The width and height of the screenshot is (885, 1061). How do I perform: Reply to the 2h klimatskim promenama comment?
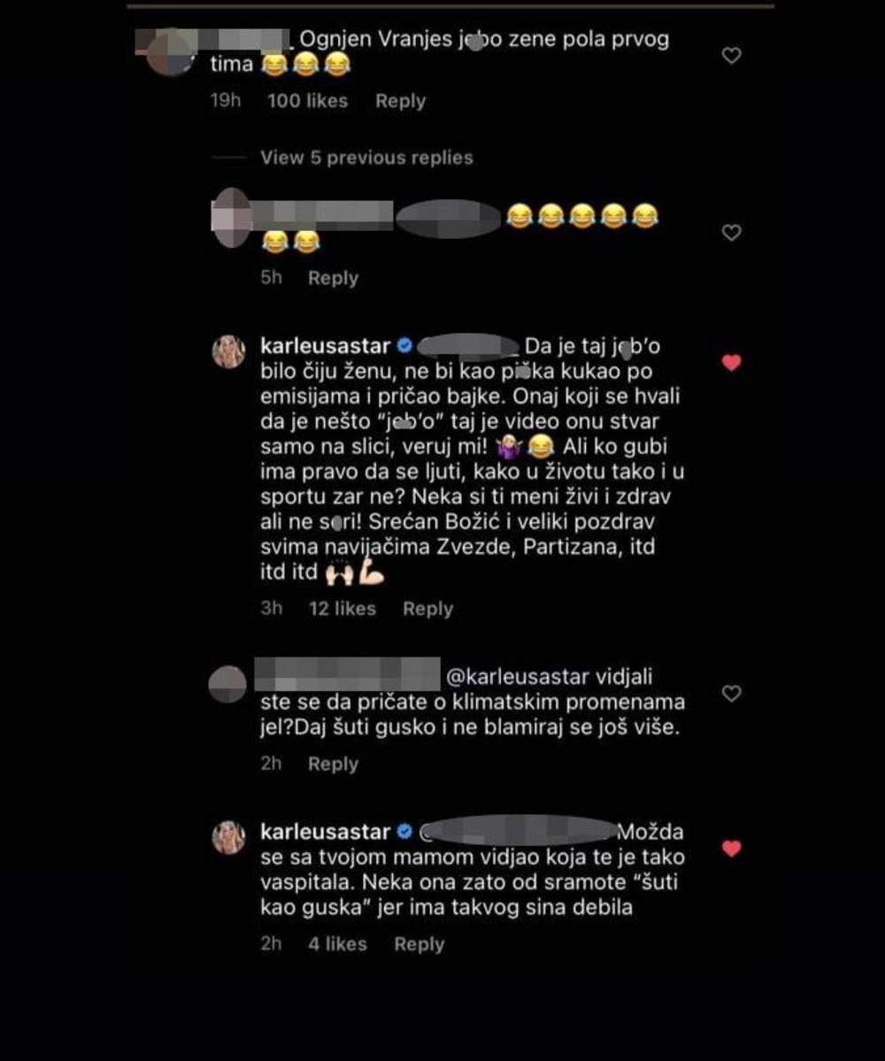tap(333, 764)
